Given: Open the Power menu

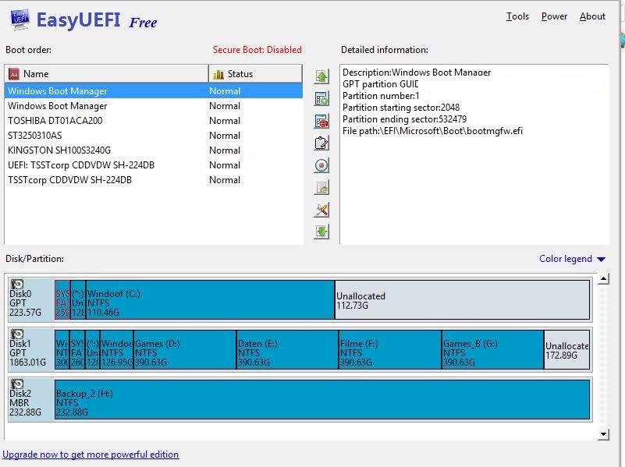Looking at the screenshot, I should point(554,16).
